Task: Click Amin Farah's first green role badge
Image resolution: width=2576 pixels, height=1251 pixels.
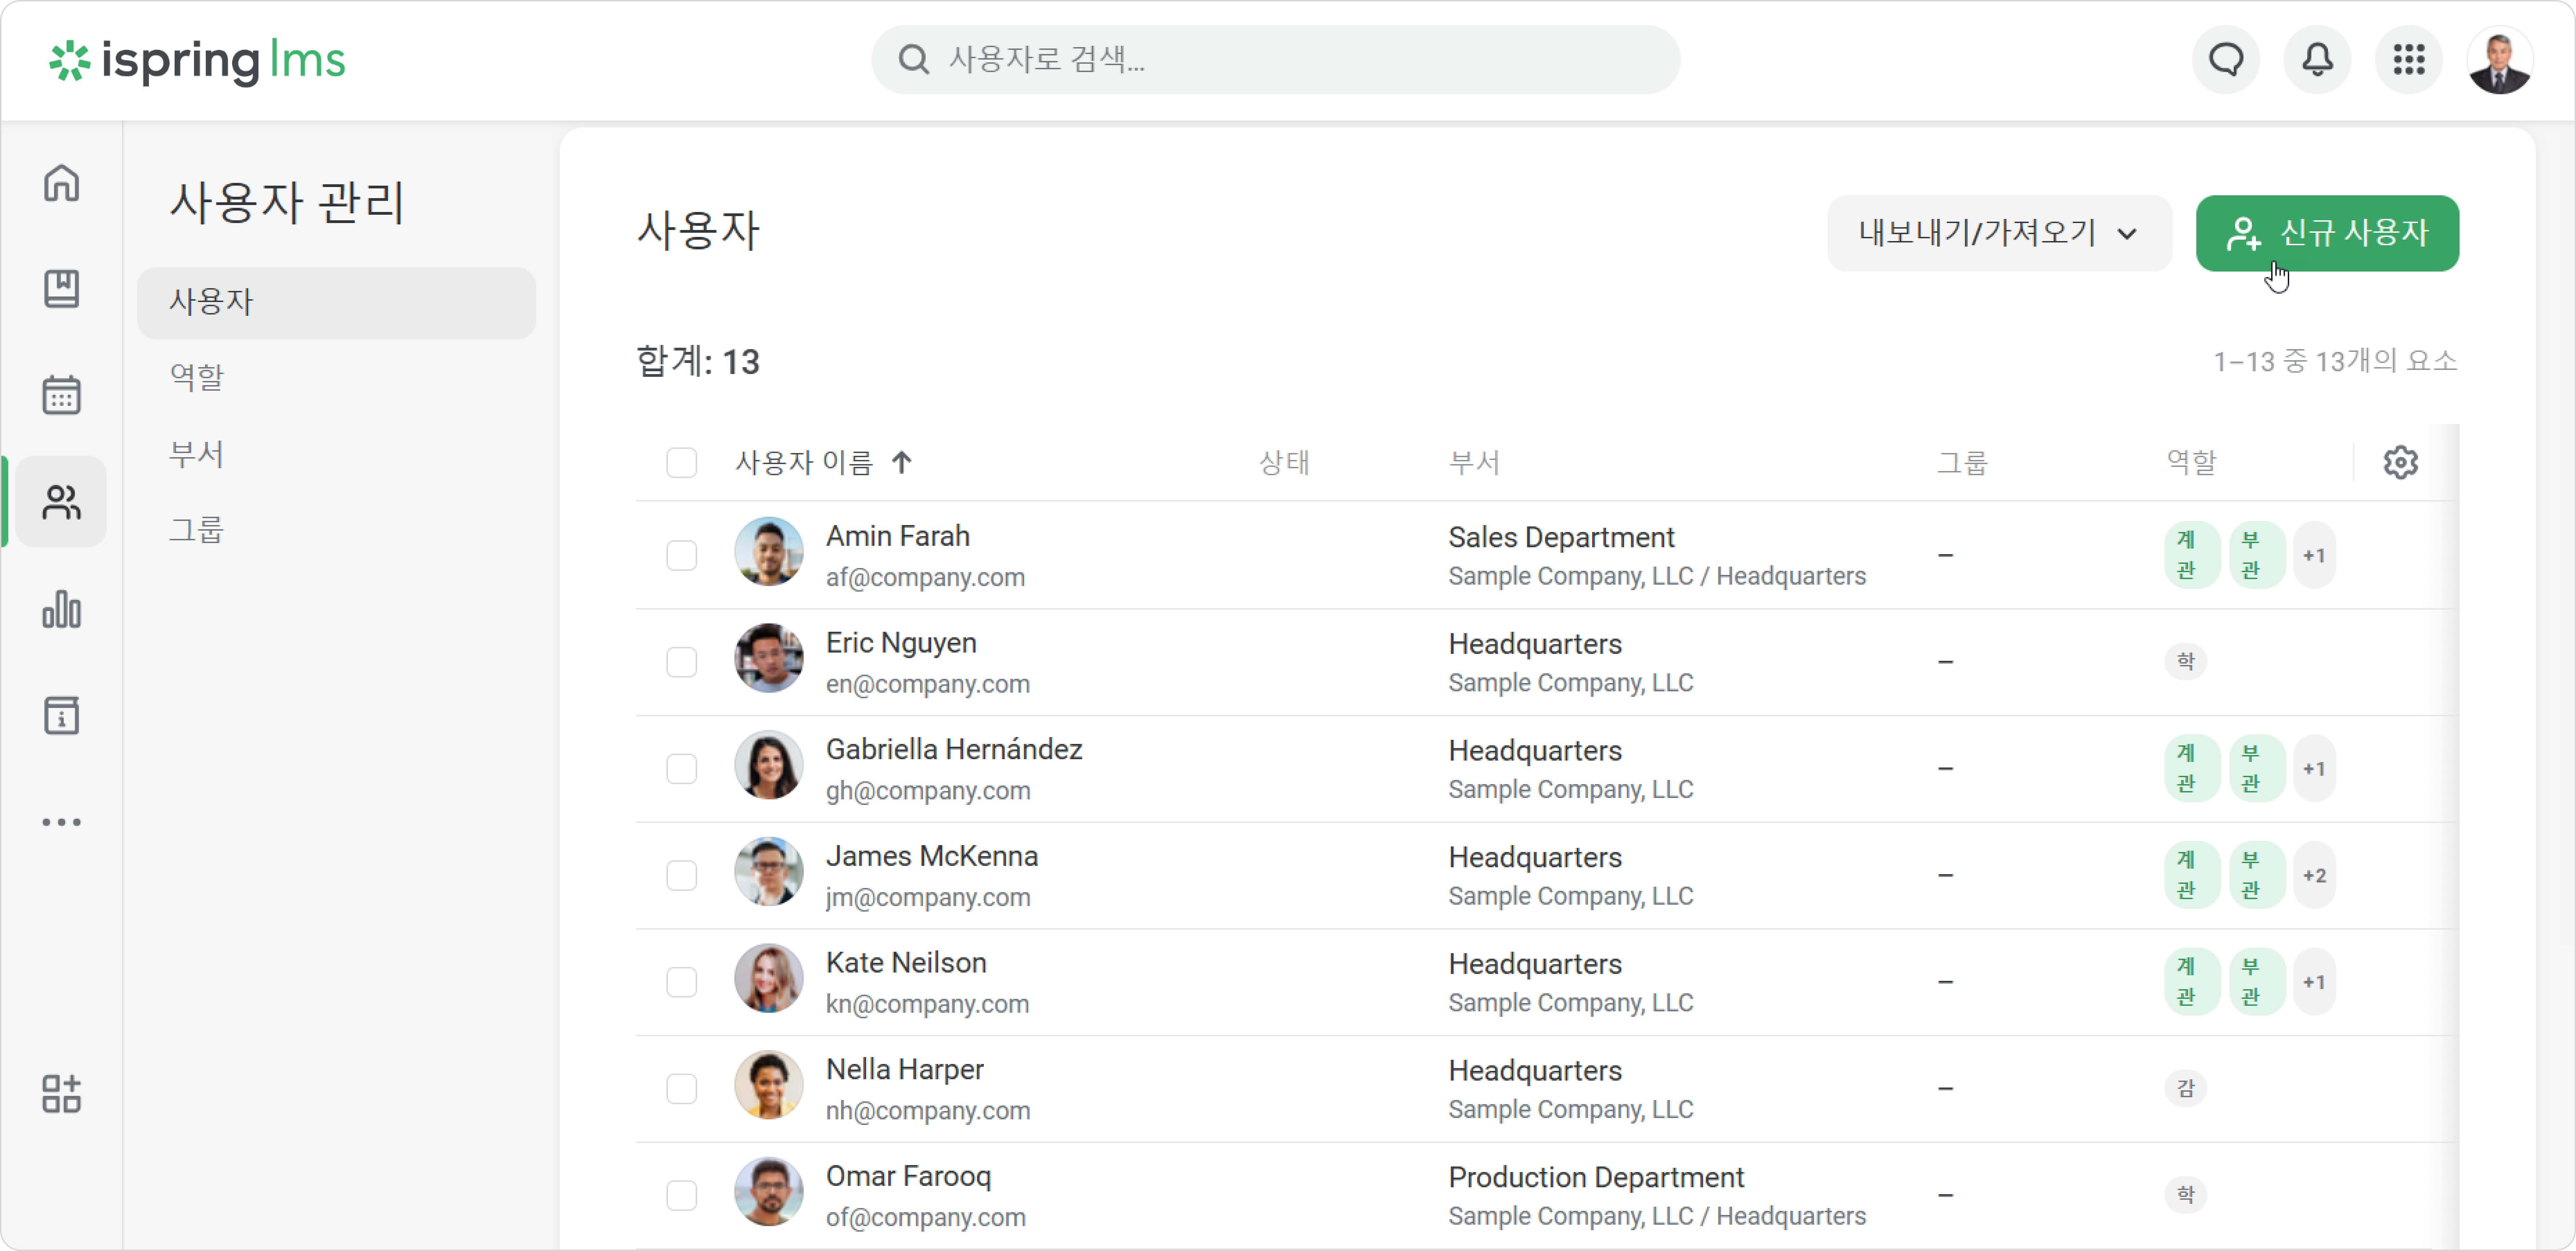Action: [x=2192, y=555]
